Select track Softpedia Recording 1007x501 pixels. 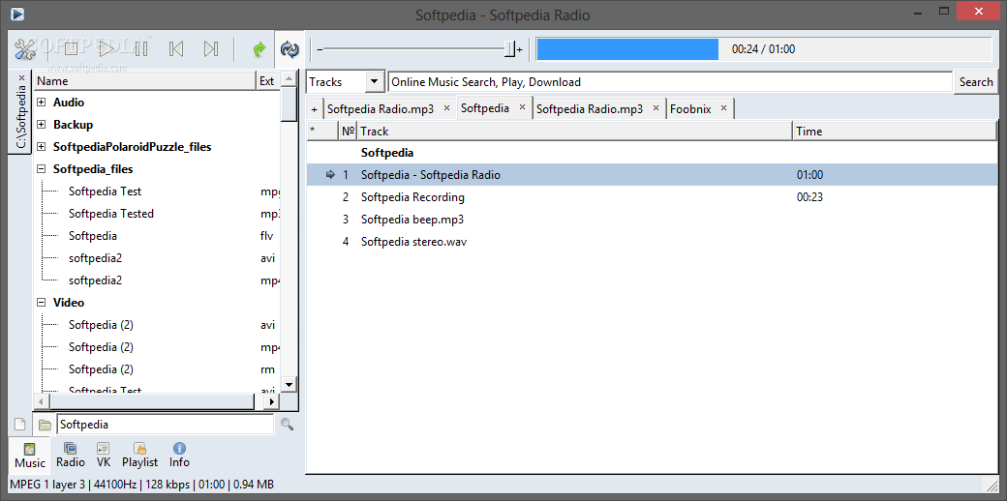click(x=652, y=197)
